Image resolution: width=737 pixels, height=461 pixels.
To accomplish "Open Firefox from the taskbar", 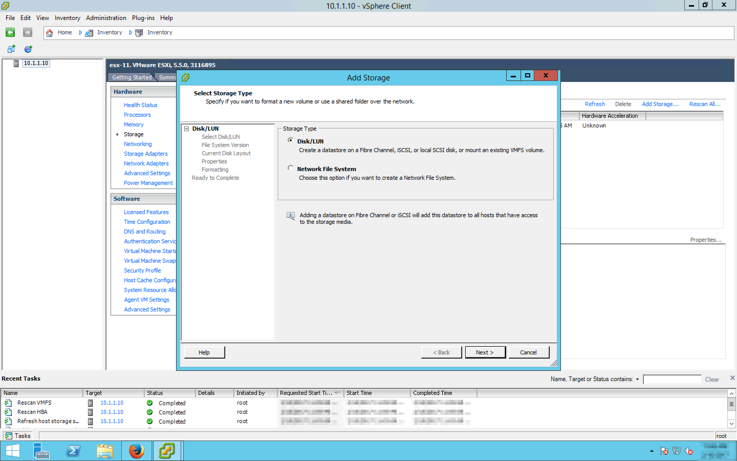I will coord(136,451).
